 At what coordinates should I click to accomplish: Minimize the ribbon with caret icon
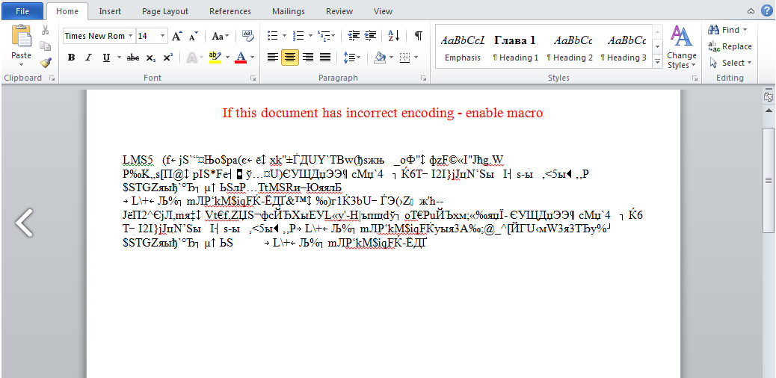(x=751, y=11)
